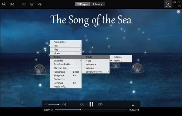Open the music file icon in top toolbar

pos(12,4)
